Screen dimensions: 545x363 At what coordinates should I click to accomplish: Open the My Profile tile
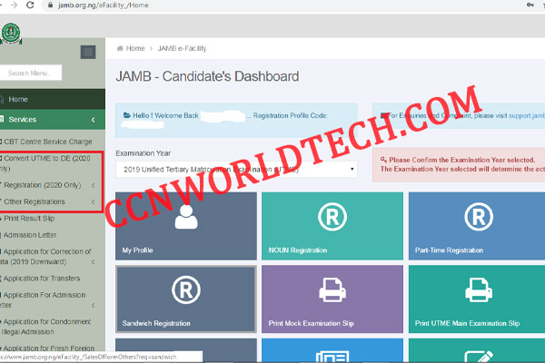(186, 226)
